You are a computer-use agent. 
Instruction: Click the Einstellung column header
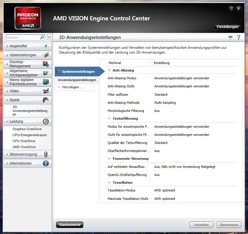[x=161, y=63]
